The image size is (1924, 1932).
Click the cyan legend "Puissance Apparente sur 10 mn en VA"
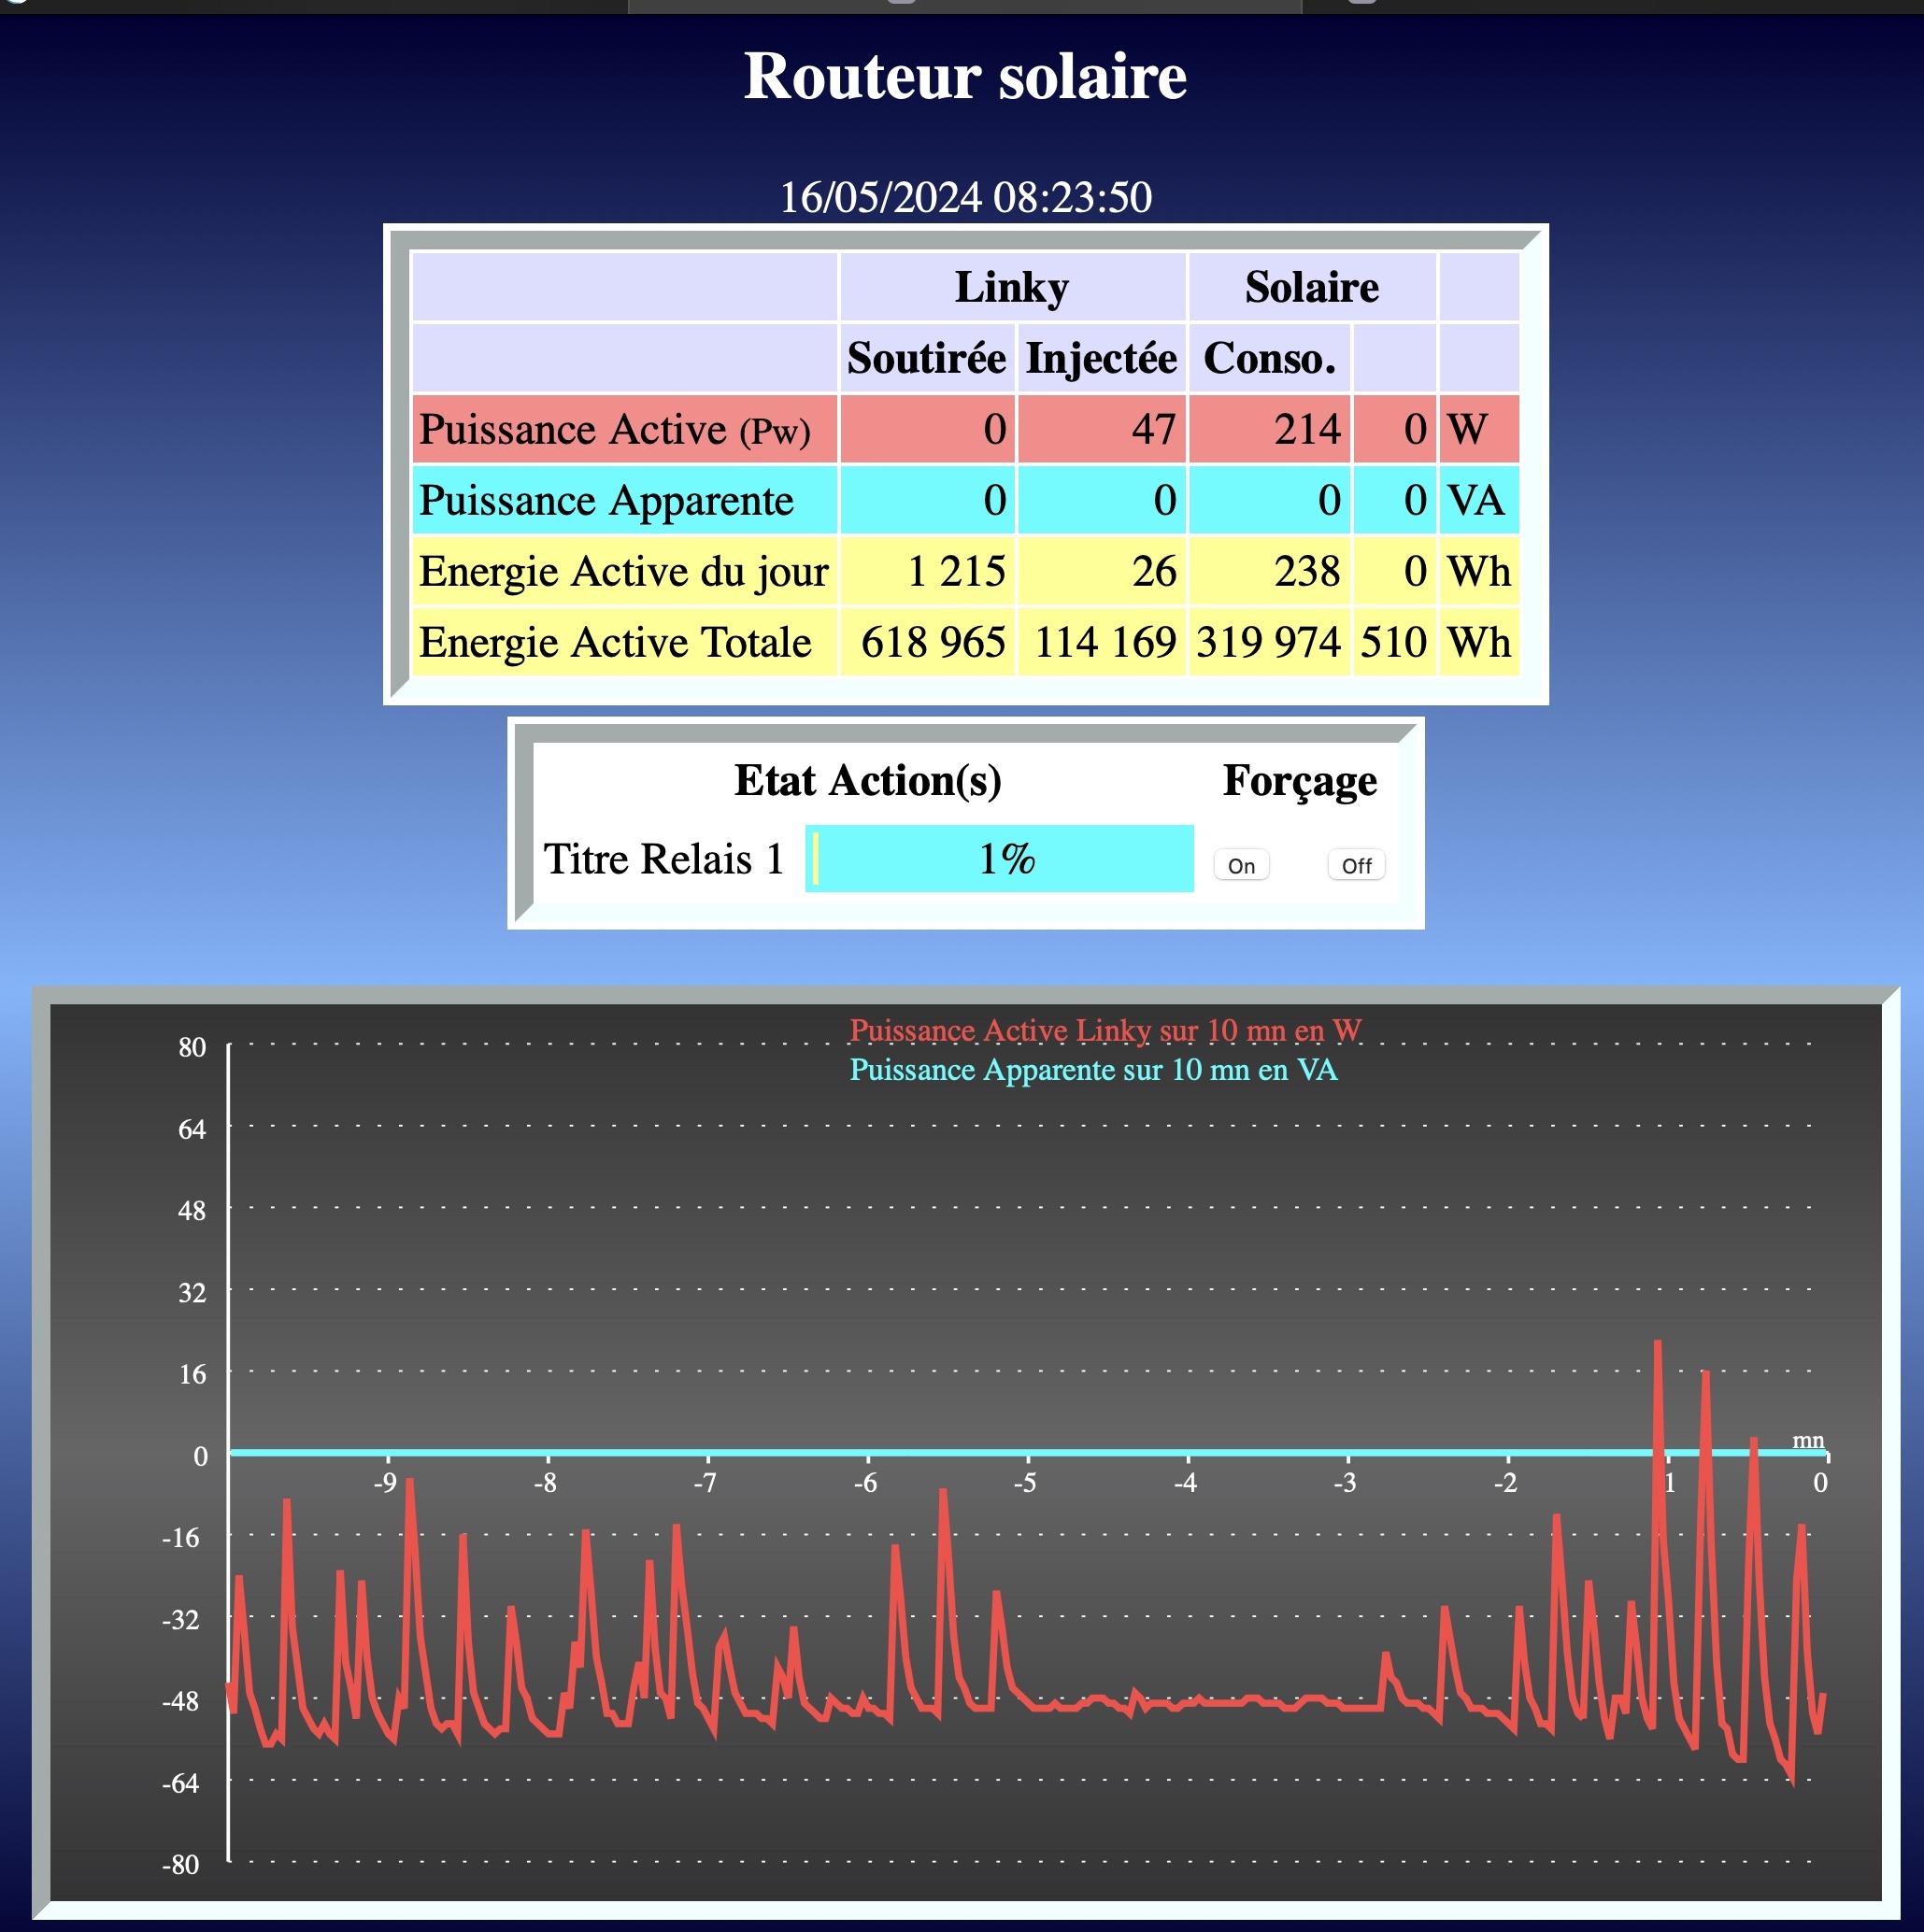click(1093, 1069)
